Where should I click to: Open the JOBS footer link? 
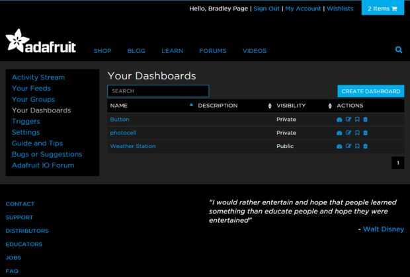[13, 258]
